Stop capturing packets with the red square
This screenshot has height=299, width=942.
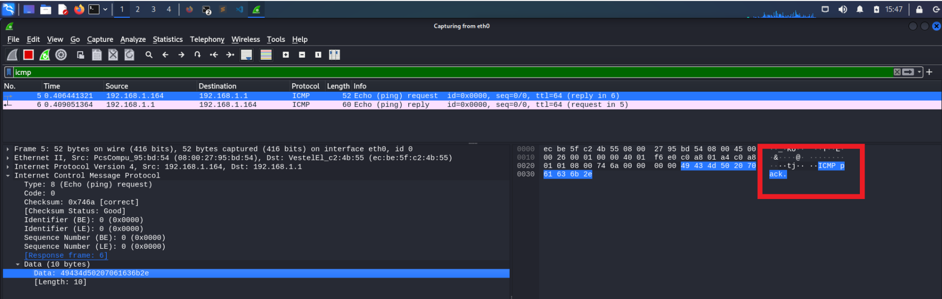point(29,55)
